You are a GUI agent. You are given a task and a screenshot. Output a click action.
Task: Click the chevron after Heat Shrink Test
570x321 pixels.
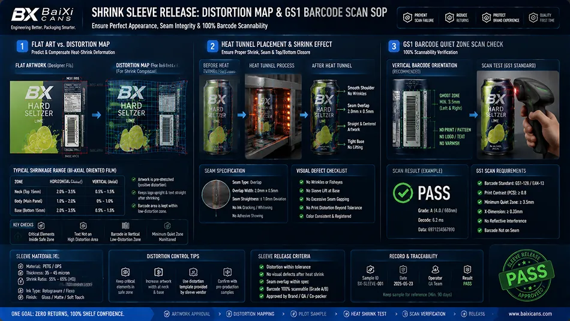coord(395,314)
